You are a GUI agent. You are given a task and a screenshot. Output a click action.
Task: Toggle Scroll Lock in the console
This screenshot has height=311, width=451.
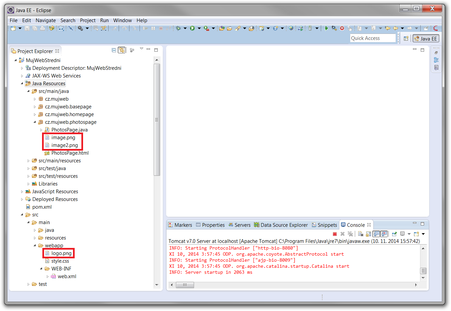[368, 234]
